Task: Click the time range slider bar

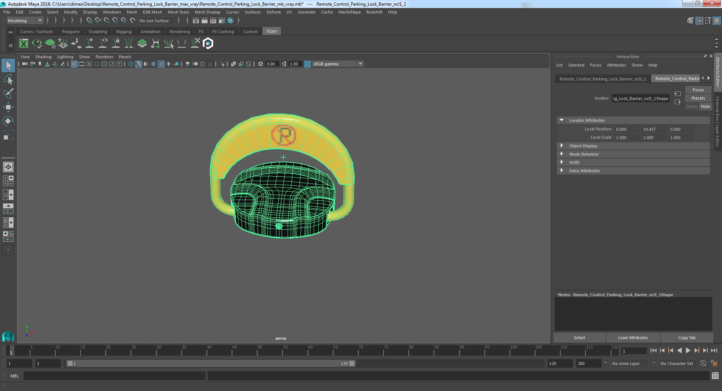Action: click(211, 364)
